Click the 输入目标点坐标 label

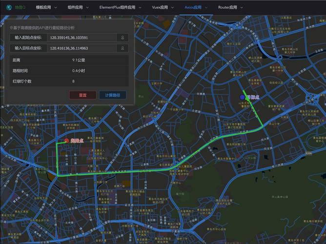28,48
